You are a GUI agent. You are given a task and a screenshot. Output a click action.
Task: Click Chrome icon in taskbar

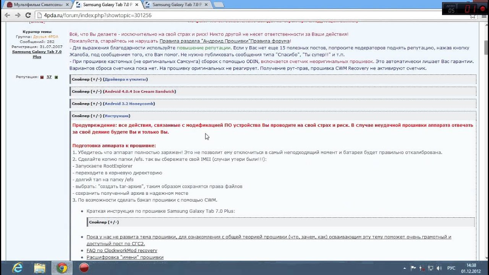coord(62,268)
